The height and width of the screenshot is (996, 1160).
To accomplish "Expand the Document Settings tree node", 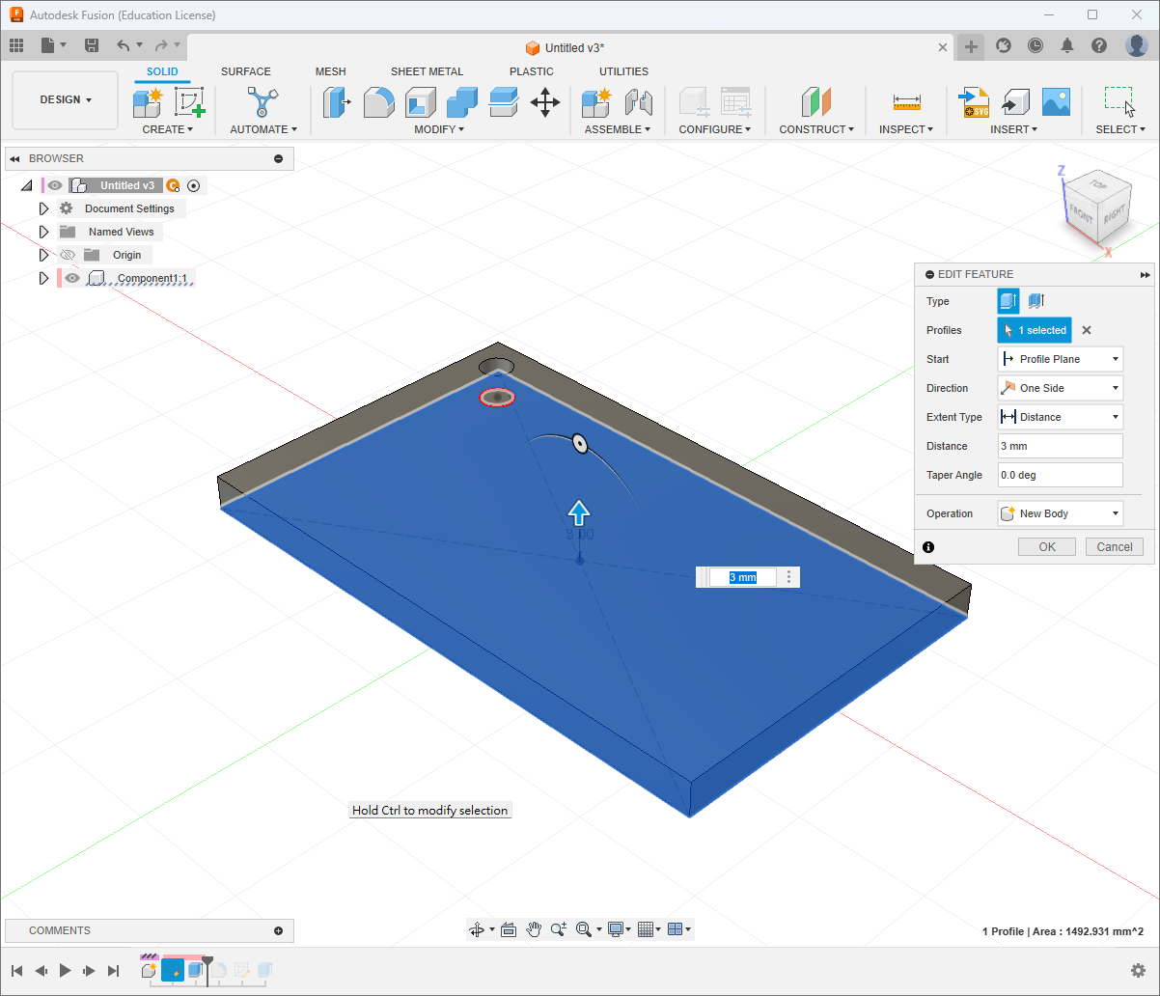I will pos(43,208).
